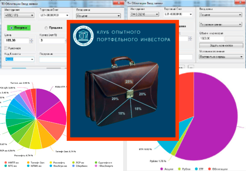Viewport: 246px width, 171px height.
Task: Toggle the ЛСР ао legend item
Action: coord(78,163)
